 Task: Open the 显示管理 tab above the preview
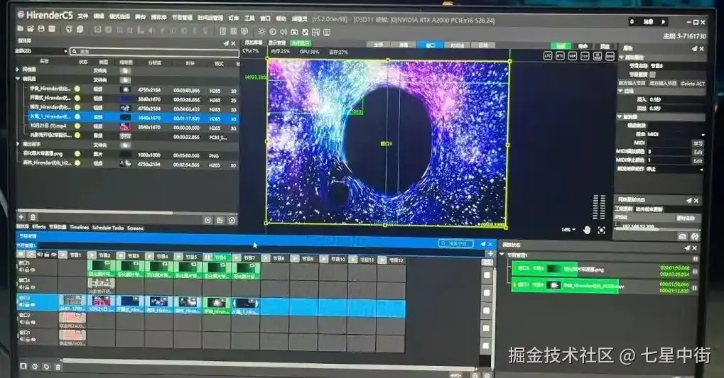click(x=276, y=43)
